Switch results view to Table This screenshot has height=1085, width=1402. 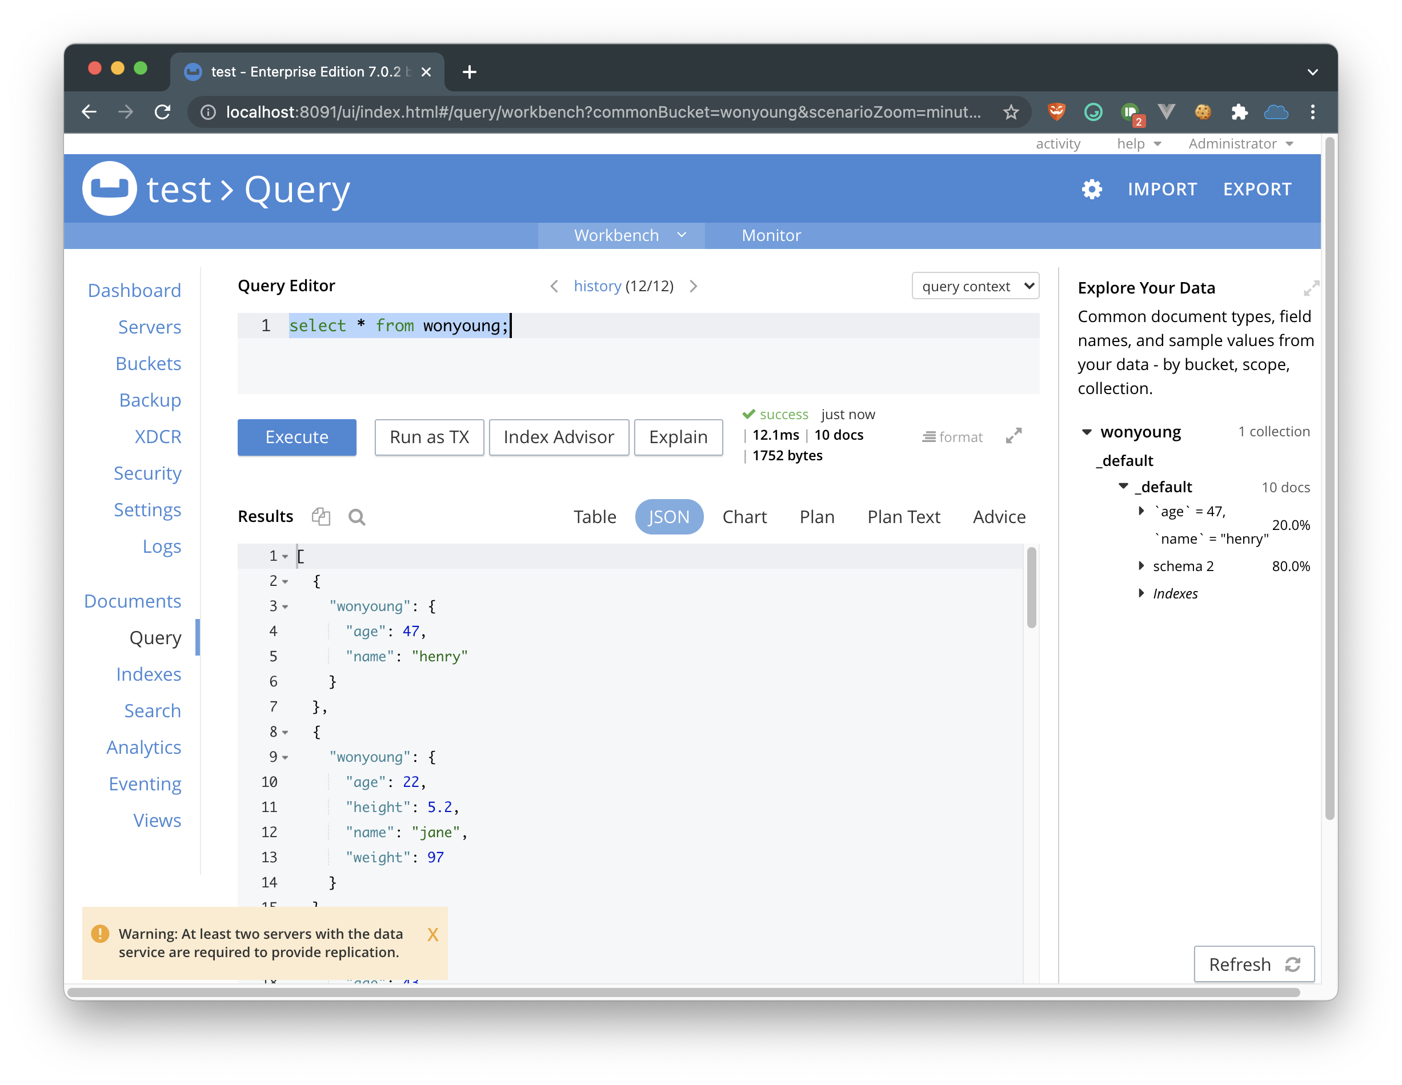click(594, 516)
